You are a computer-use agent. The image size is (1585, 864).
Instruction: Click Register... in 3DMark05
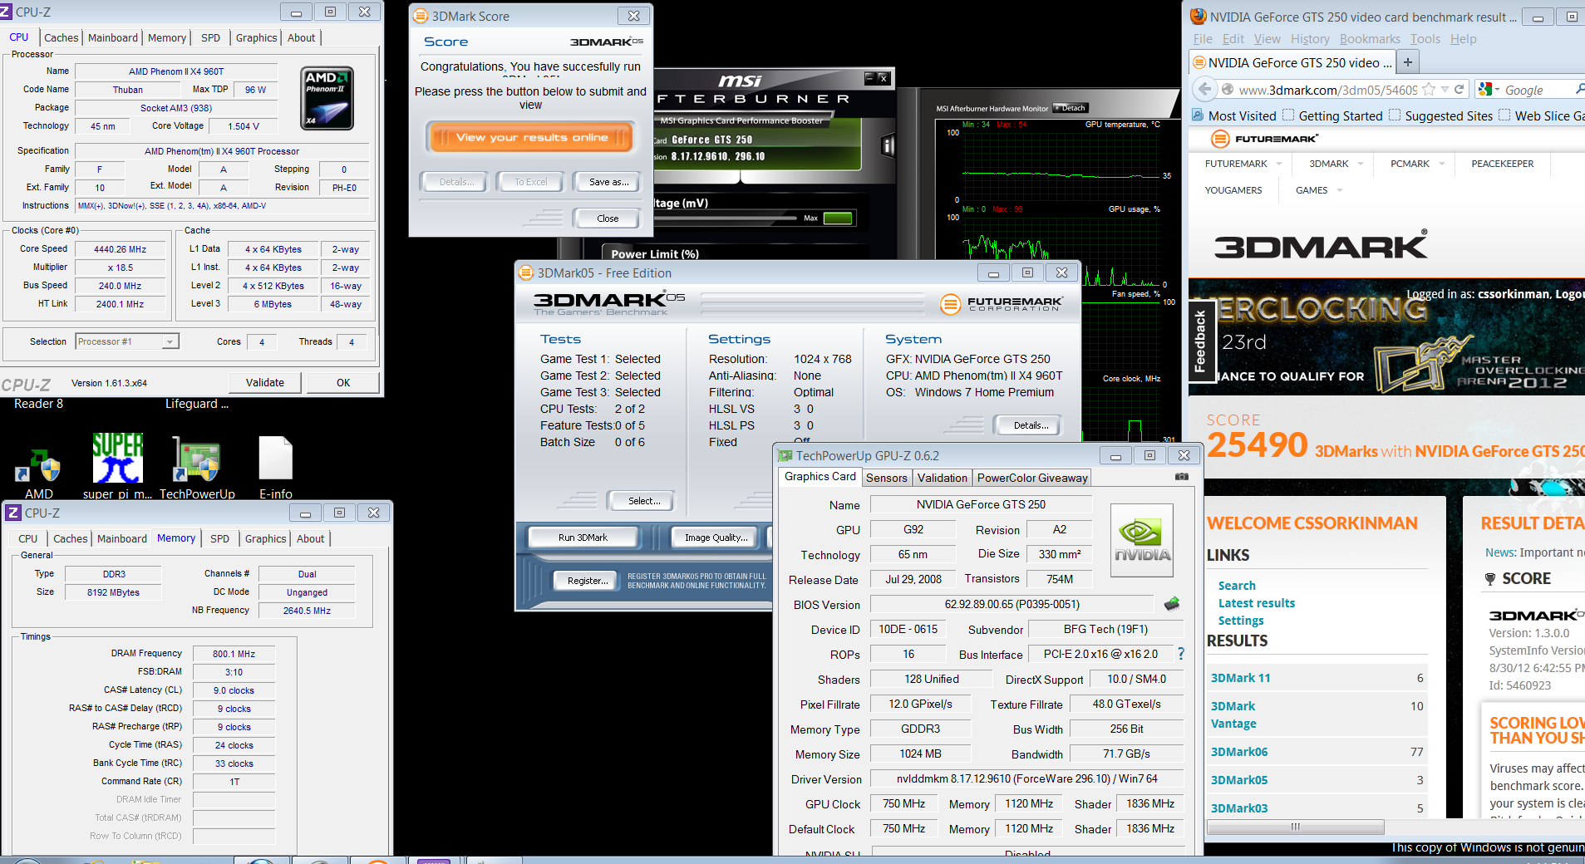[588, 581]
